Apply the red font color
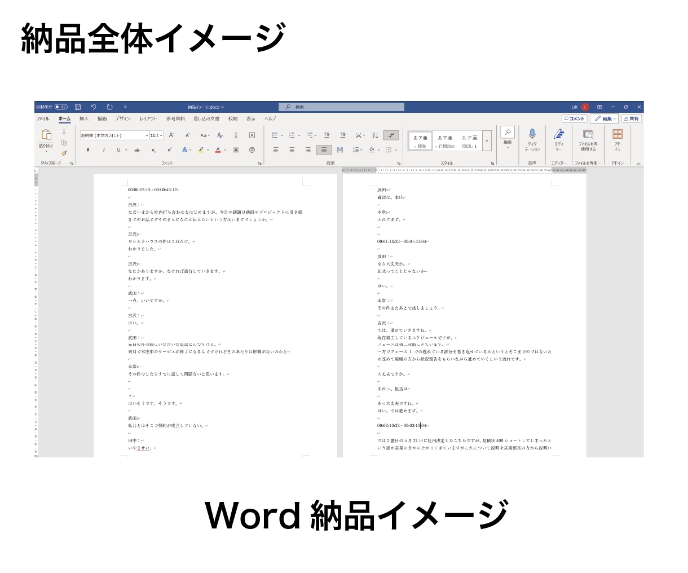688x573 pixels. (218, 150)
